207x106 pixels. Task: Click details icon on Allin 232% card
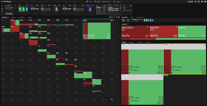pyautogui.click(x=148, y=27)
